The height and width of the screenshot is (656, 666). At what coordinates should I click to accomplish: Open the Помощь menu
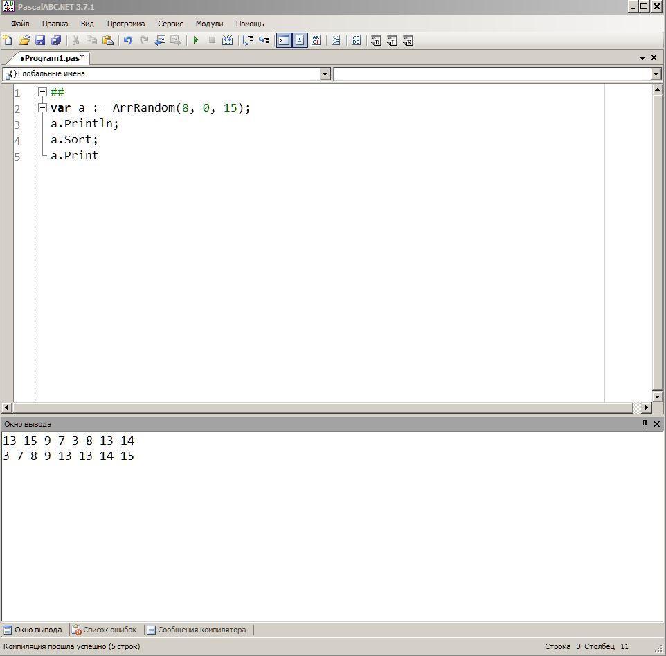[x=250, y=24]
